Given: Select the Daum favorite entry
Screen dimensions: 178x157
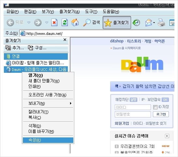Looking at the screenshot, I should (x=36, y=70).
